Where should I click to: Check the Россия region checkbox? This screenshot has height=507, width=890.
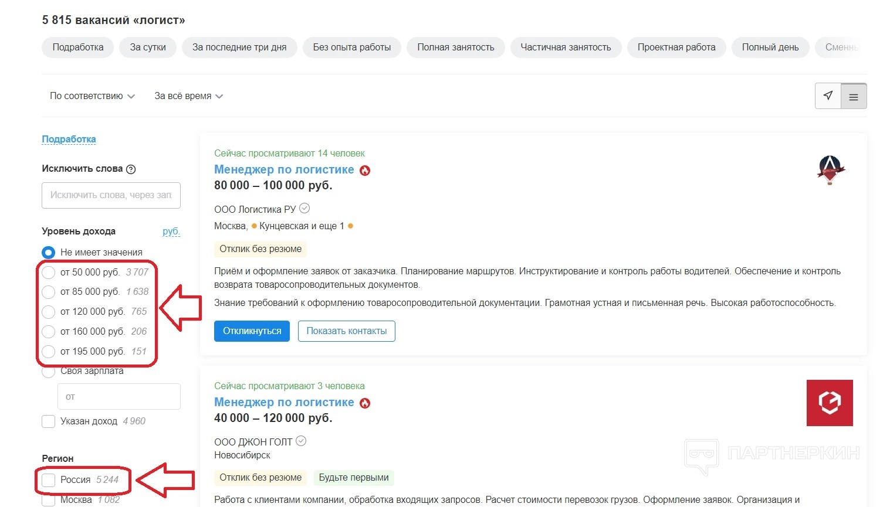(49, 480)
